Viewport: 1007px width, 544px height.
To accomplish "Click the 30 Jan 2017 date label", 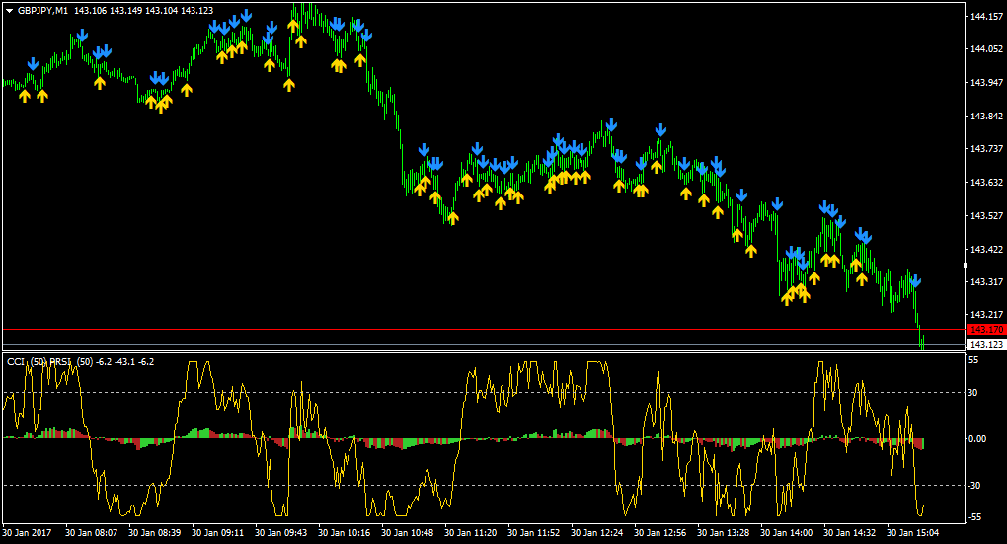I will 29,532.
